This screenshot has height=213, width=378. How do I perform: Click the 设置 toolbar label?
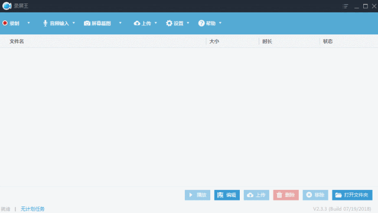pyautogui.click(x=178, y=24)
